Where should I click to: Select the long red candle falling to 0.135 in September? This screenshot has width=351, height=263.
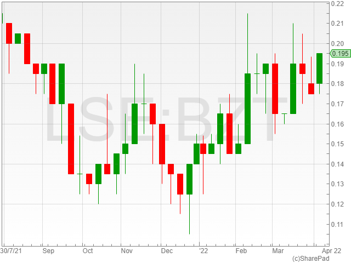(71, 139)
